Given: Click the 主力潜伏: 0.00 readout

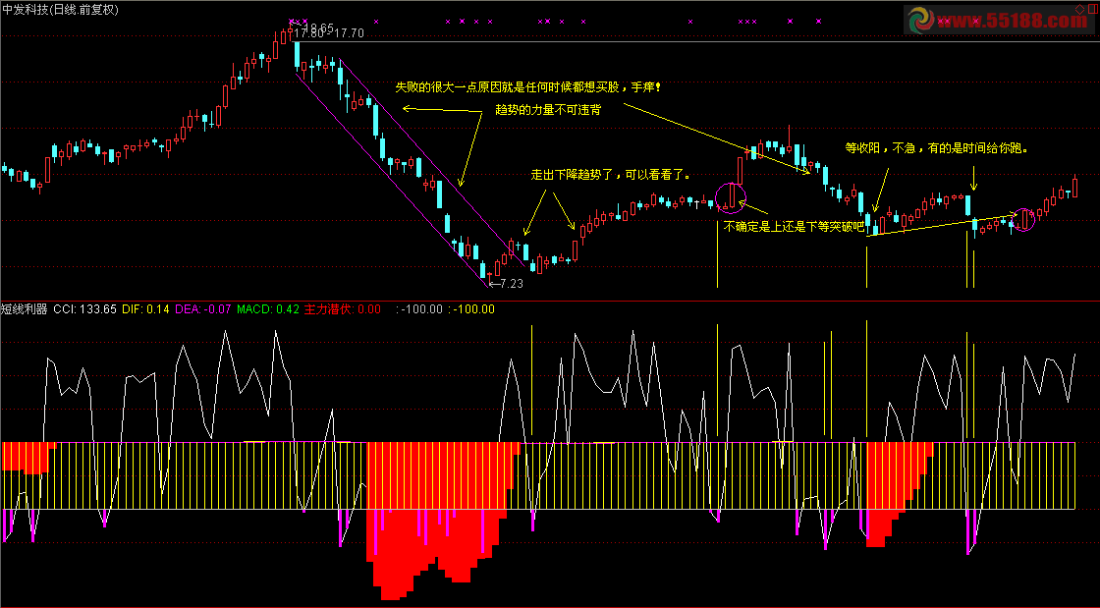Looking at the screenshot, I should point(343,309).
